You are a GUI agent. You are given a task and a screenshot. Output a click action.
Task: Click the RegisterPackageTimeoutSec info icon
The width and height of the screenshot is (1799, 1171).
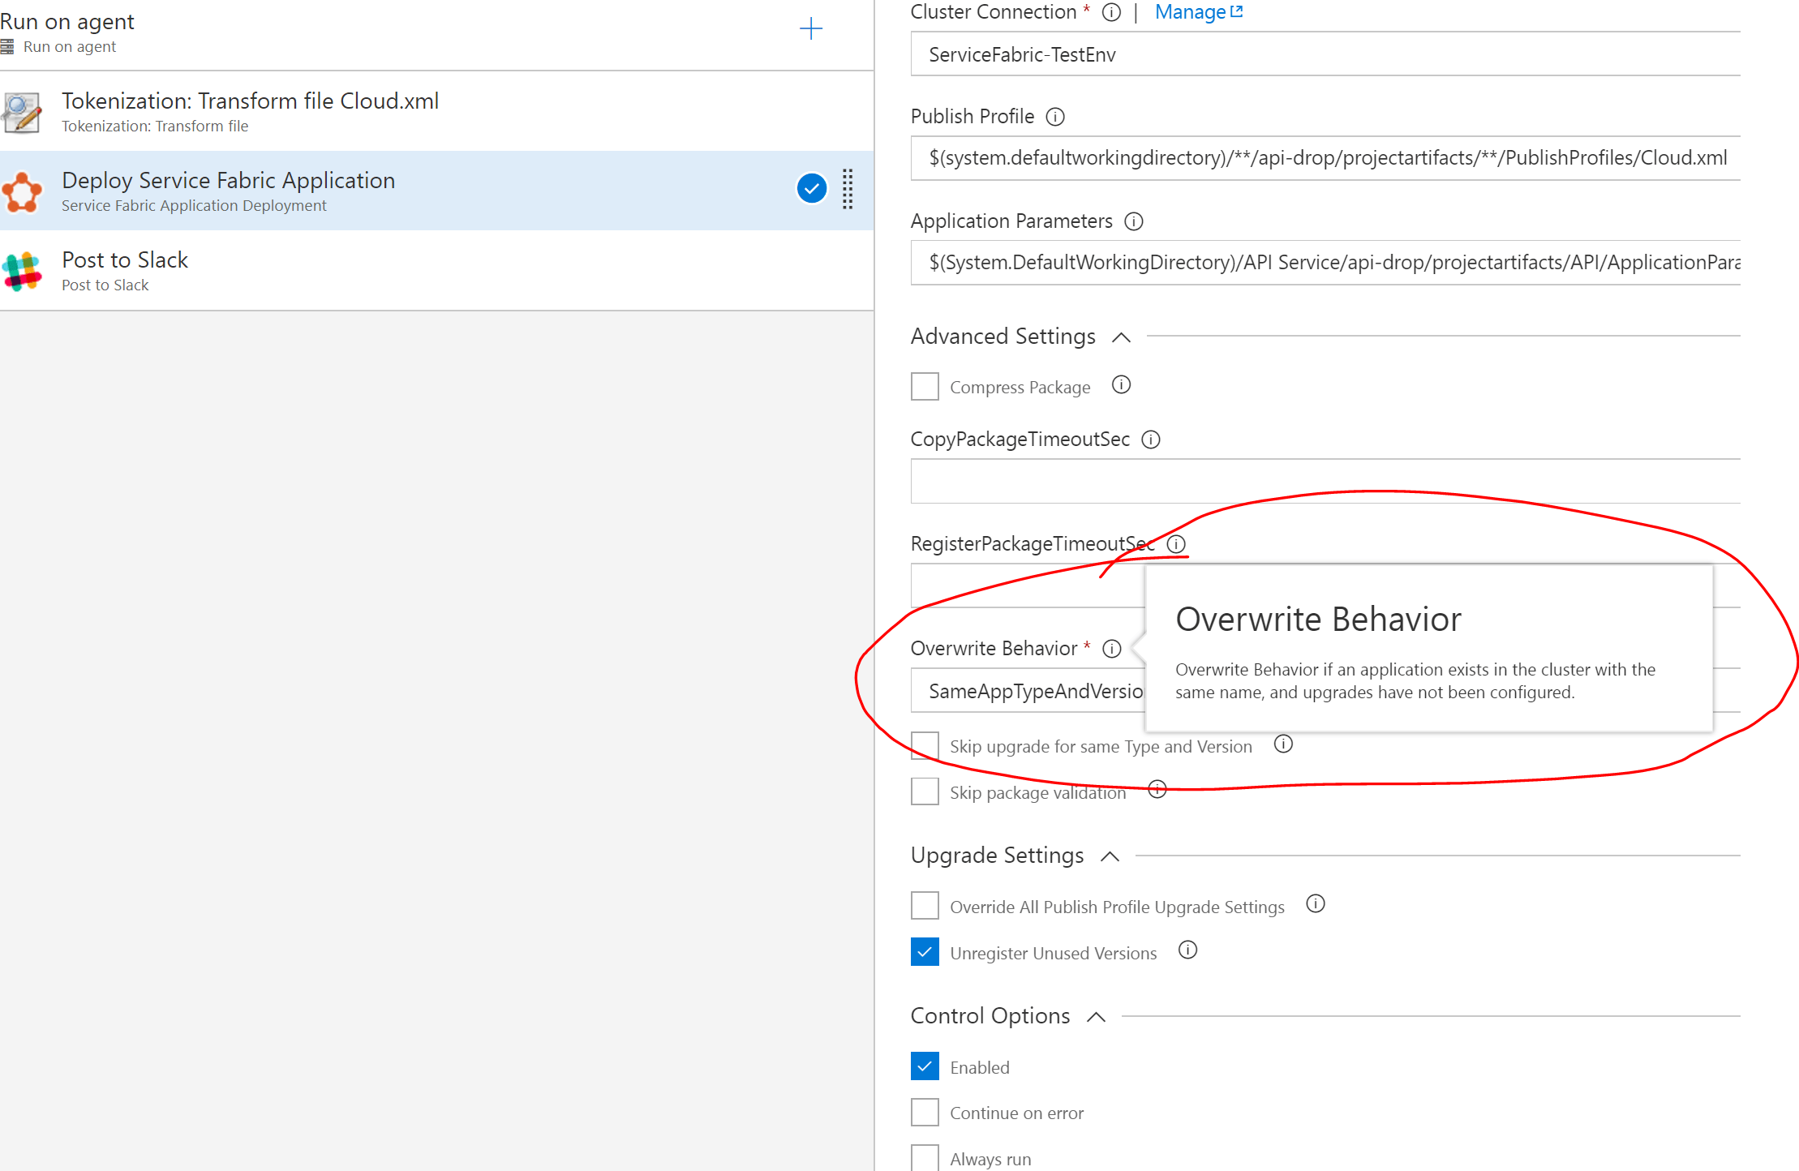[1176, 544]
